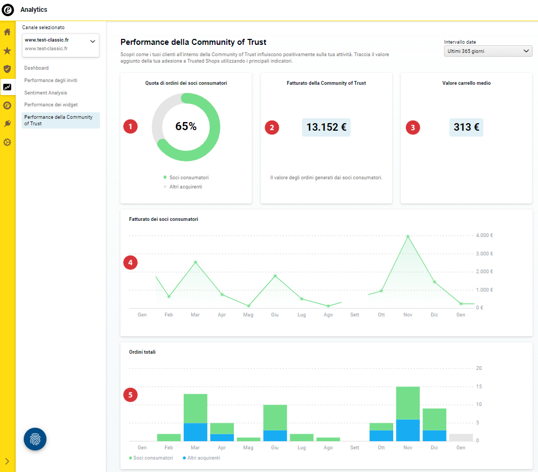Click the Fatturato dei soci consumatori chart title
The height and width of the screenshot is (472, 538).
coord(163,219)
